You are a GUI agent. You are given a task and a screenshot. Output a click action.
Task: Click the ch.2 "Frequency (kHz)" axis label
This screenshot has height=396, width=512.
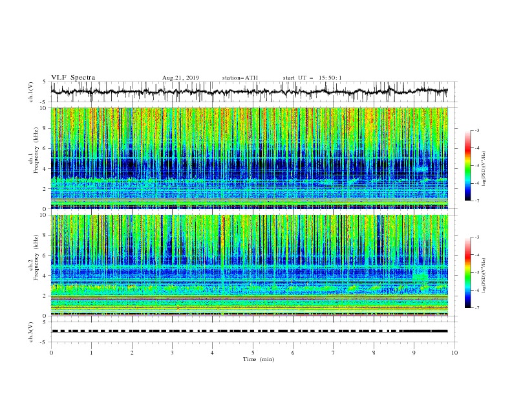36,258
